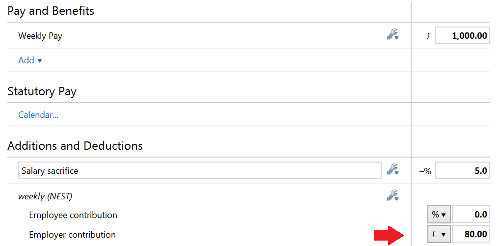
Task: Open the wrench settings icon for weekly (NEST)
Action: 393,195
